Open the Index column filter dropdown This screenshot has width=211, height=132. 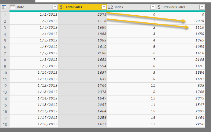[x=153, y=7]
